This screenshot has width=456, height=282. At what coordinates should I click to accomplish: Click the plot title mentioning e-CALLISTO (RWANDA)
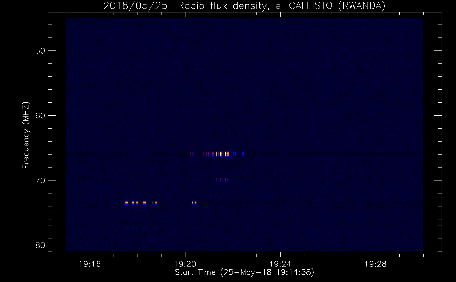(244, 6)
